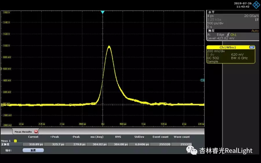Viewport: 261px width, 163px height.
Task: Click the Edge trigger slope icon
Action: [x=227, y=35]
